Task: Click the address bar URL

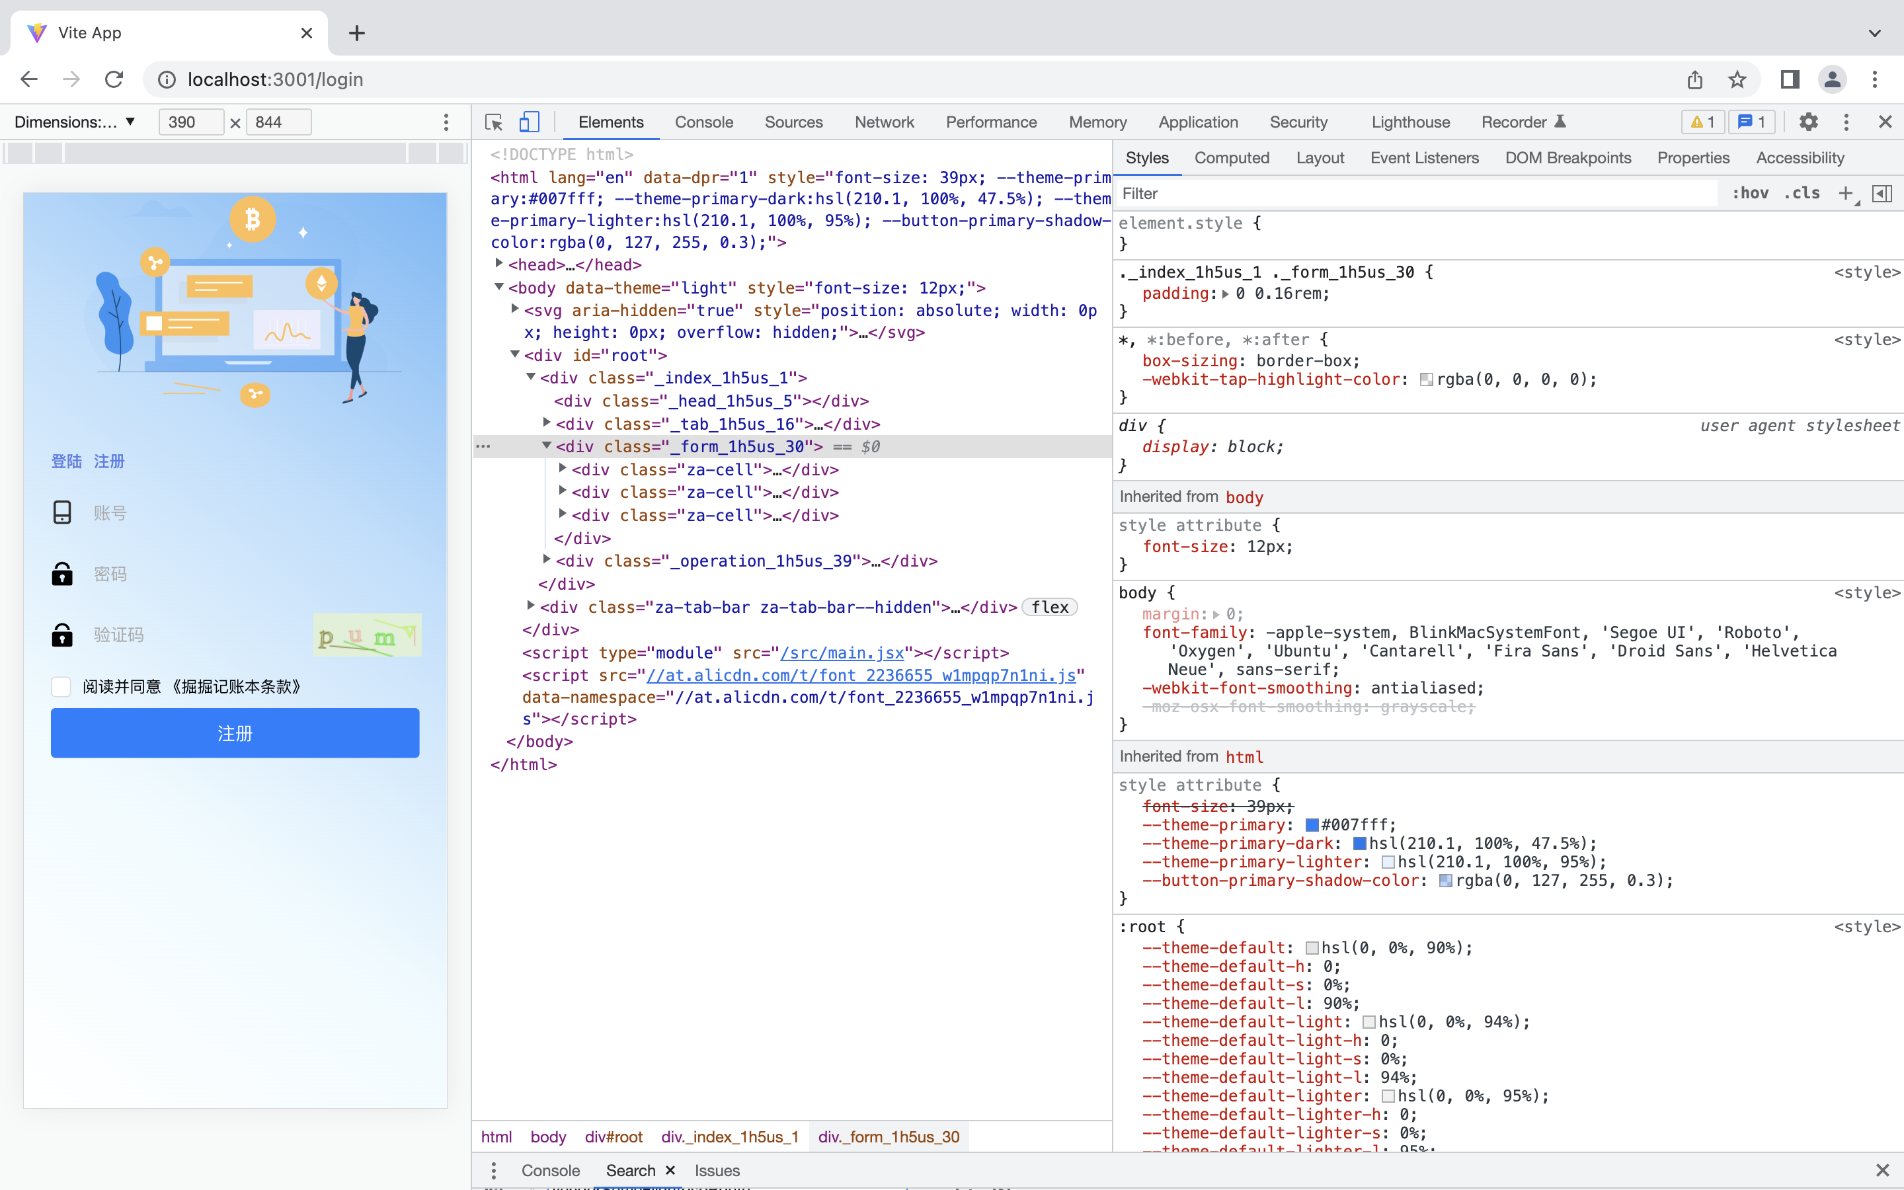Action: click(276, 79)
